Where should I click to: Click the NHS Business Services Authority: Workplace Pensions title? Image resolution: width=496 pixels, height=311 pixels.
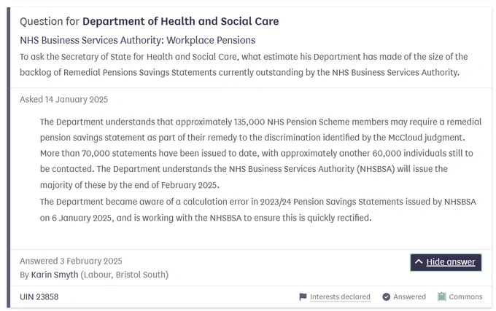(x=138, y=40)
